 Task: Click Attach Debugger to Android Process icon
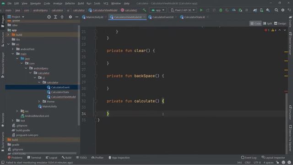pyautogui.click(x=240, y=10)
